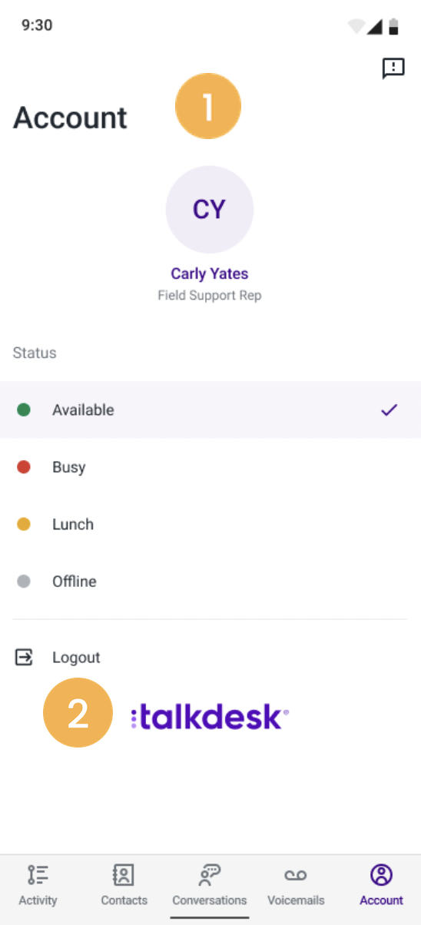Tap the CY avatar circle
Screen dimensions: 421x925
coord(210,210)
